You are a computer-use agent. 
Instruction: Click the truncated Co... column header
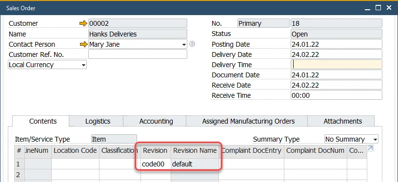click(x=357, y=152)
